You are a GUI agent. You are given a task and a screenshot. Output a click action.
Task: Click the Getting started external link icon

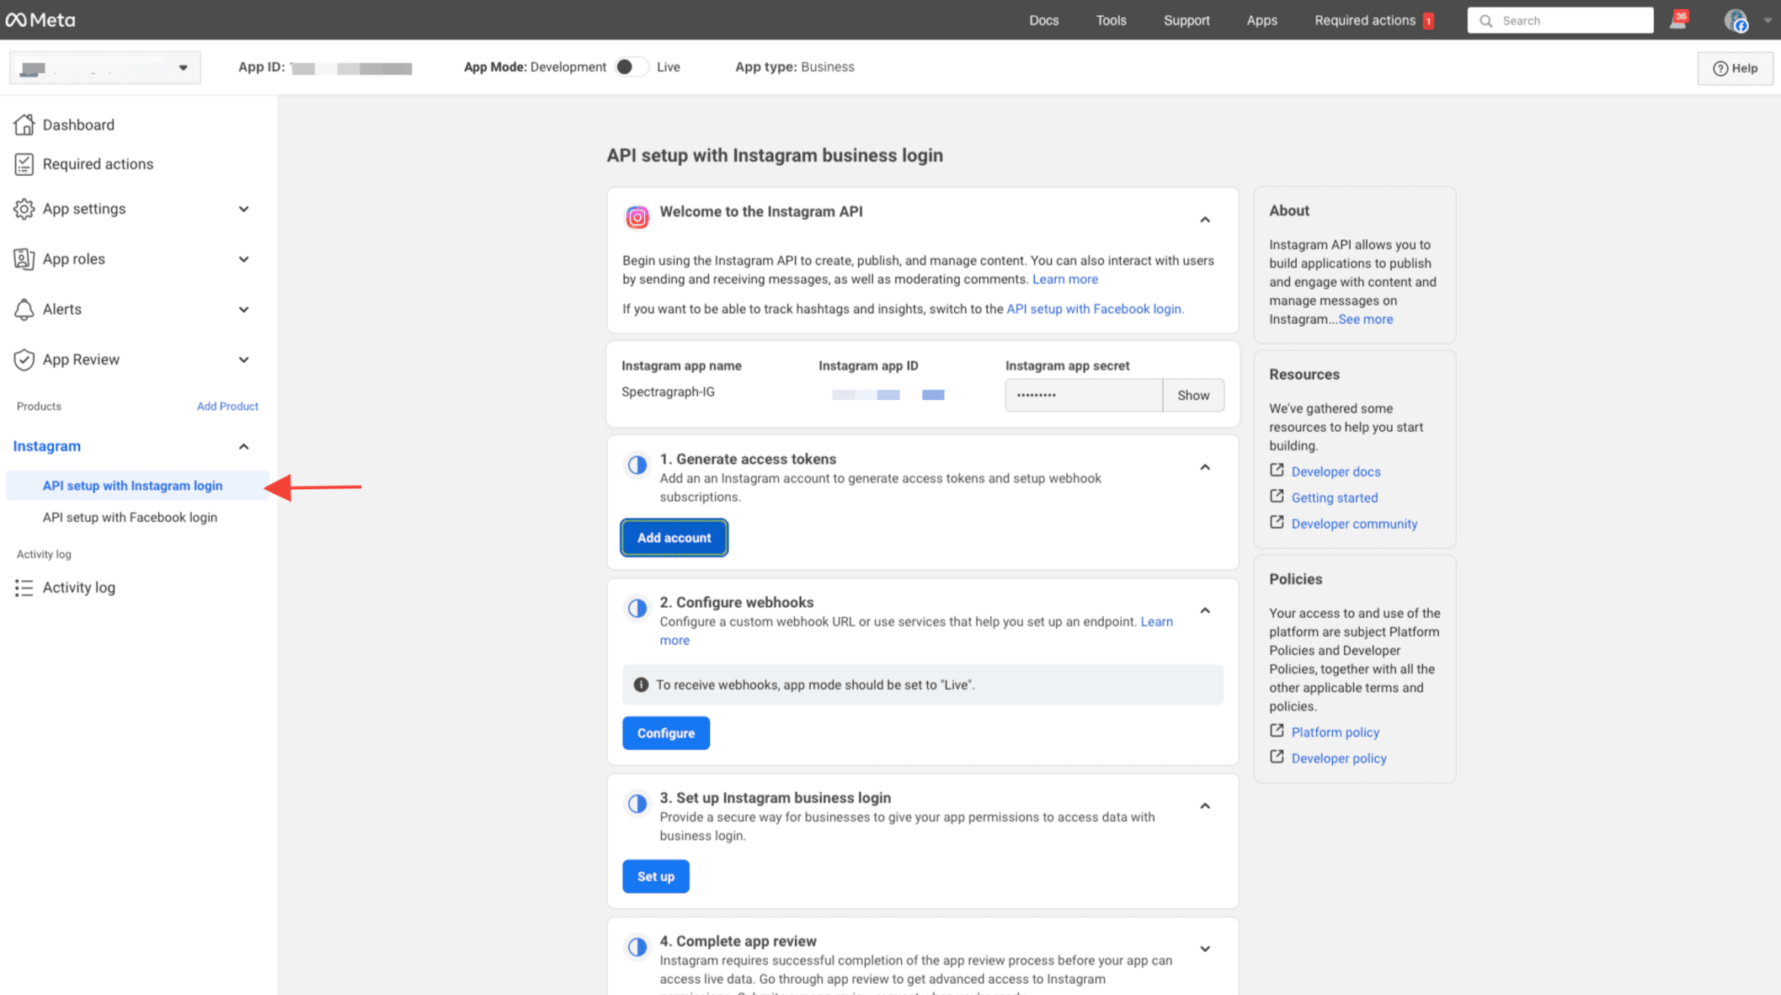pyautogui.click(x=1277, y=496)
